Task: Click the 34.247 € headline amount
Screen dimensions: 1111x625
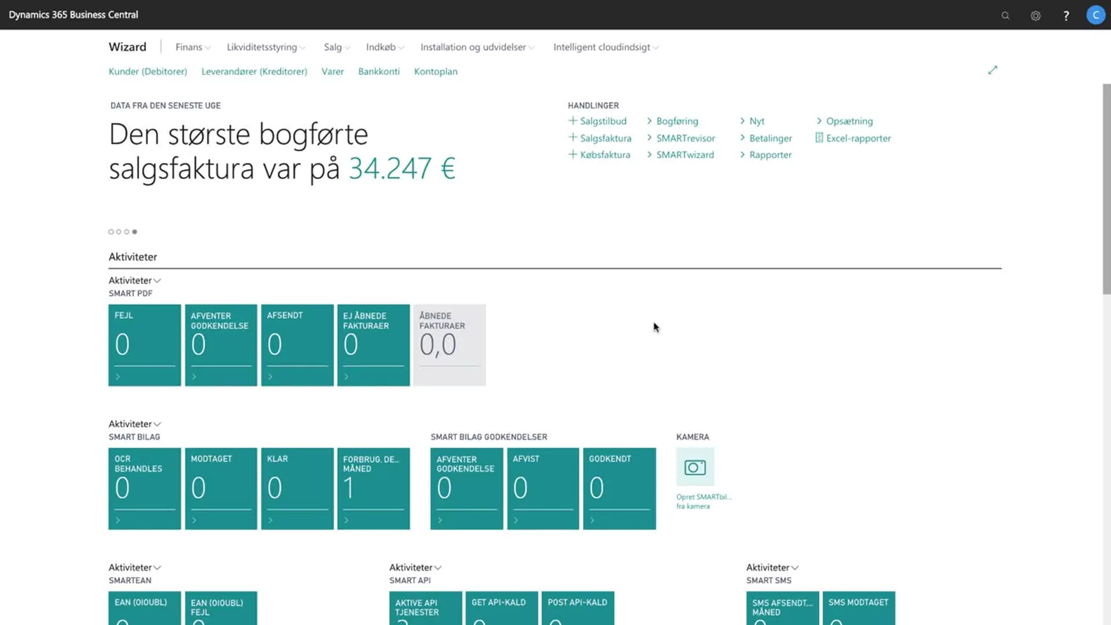Action: point(402,168)
